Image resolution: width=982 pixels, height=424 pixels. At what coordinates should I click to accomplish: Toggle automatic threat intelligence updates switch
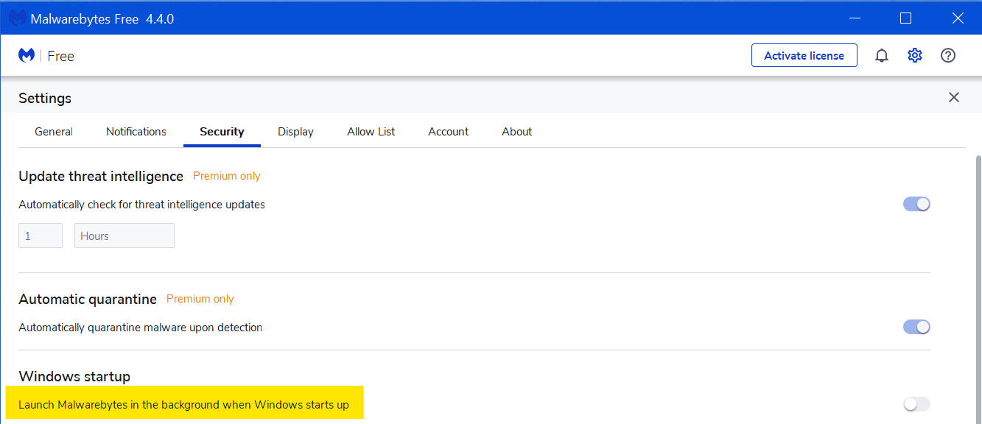pyautogui.click(x=916, y=204)
